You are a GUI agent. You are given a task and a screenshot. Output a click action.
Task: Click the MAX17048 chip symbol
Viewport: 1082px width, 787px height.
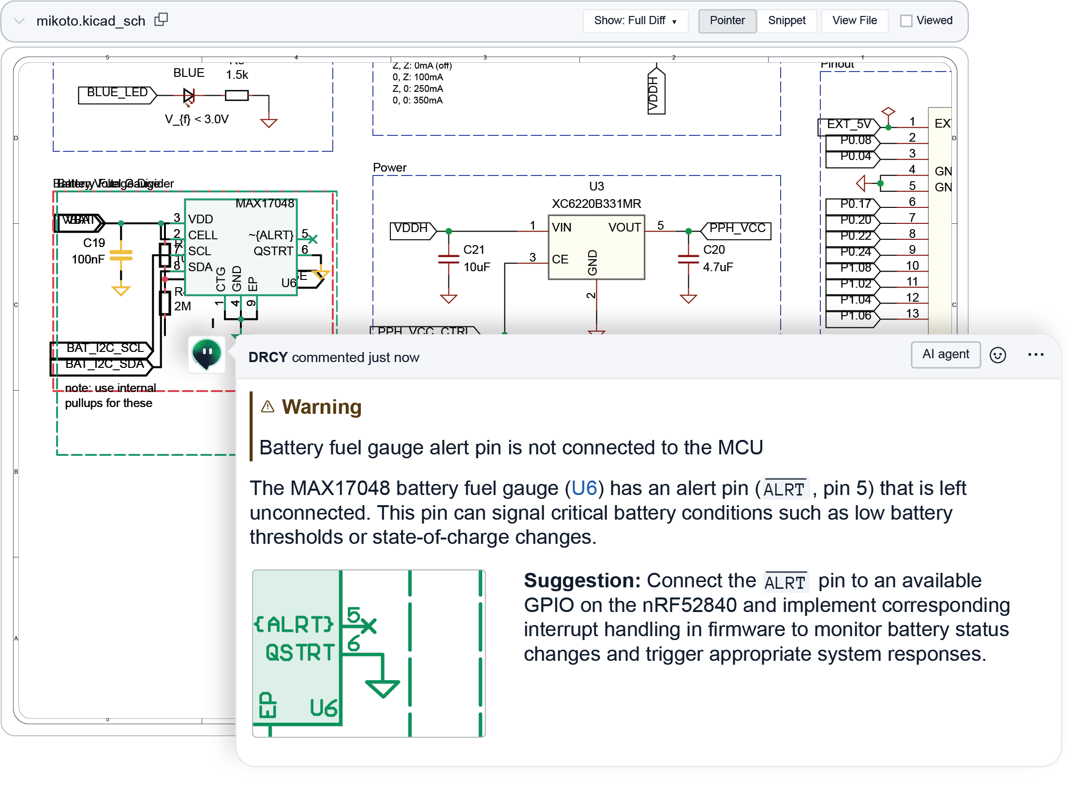pyautogui.click(x=240, y=247)
